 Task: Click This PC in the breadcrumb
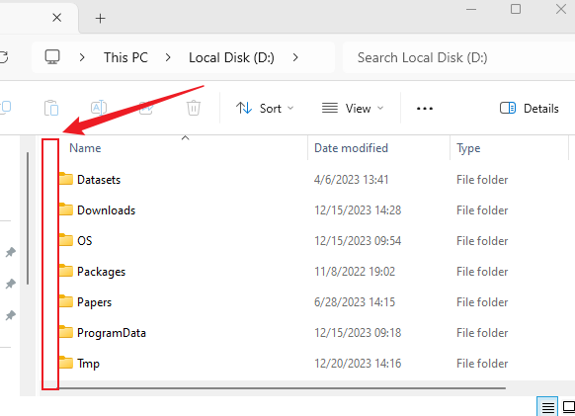coord(125,57)
